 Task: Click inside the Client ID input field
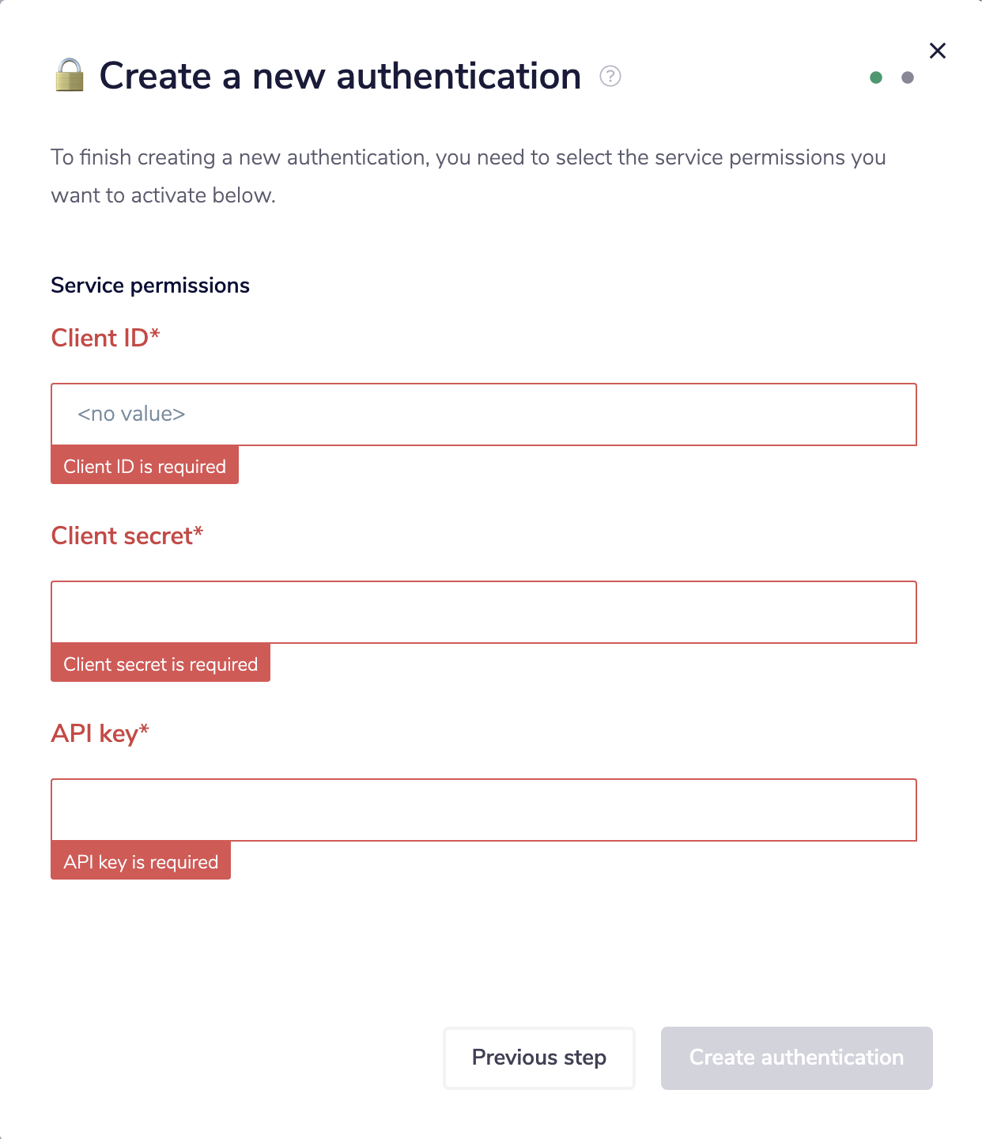point(483,414)
